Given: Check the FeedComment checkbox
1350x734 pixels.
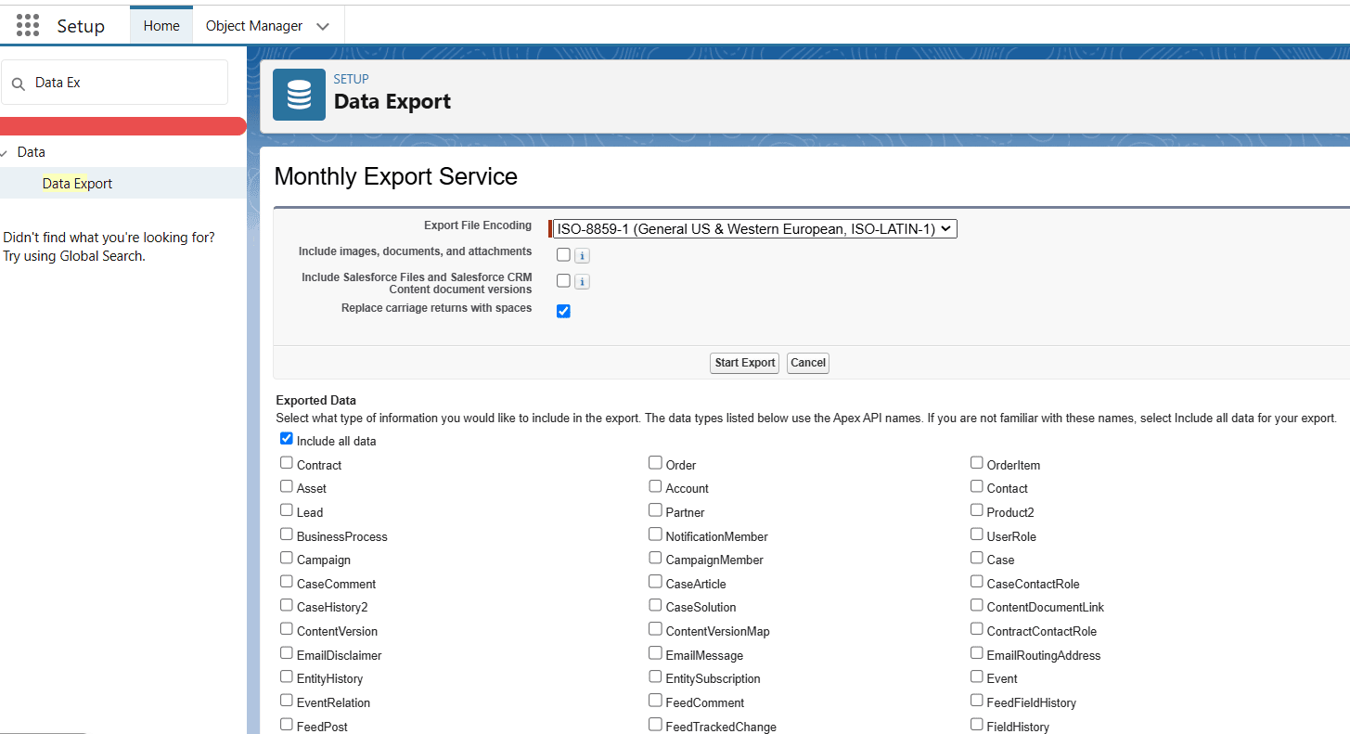Looking at the screenshot, I should (x=656, y=700).
